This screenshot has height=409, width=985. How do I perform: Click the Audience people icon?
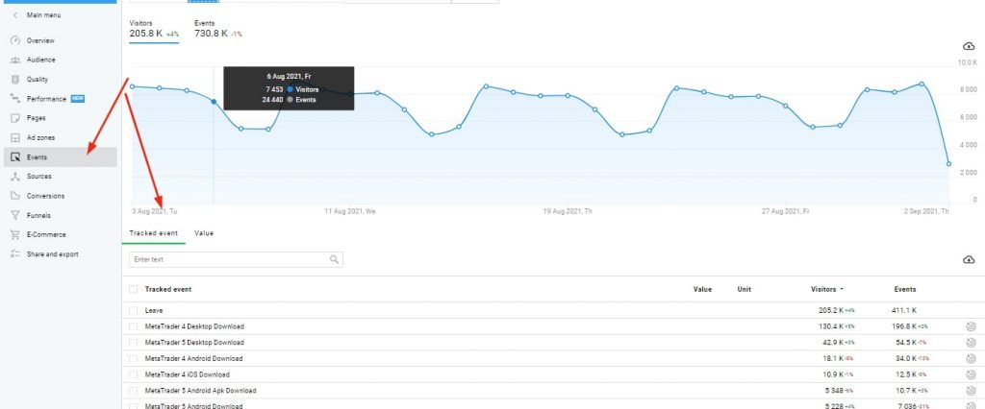tap(15, 60)
